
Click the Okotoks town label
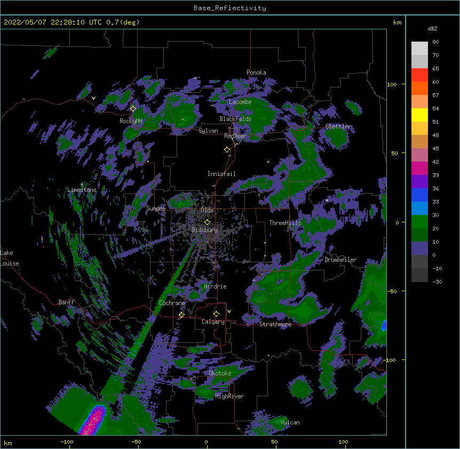(220, 373)
